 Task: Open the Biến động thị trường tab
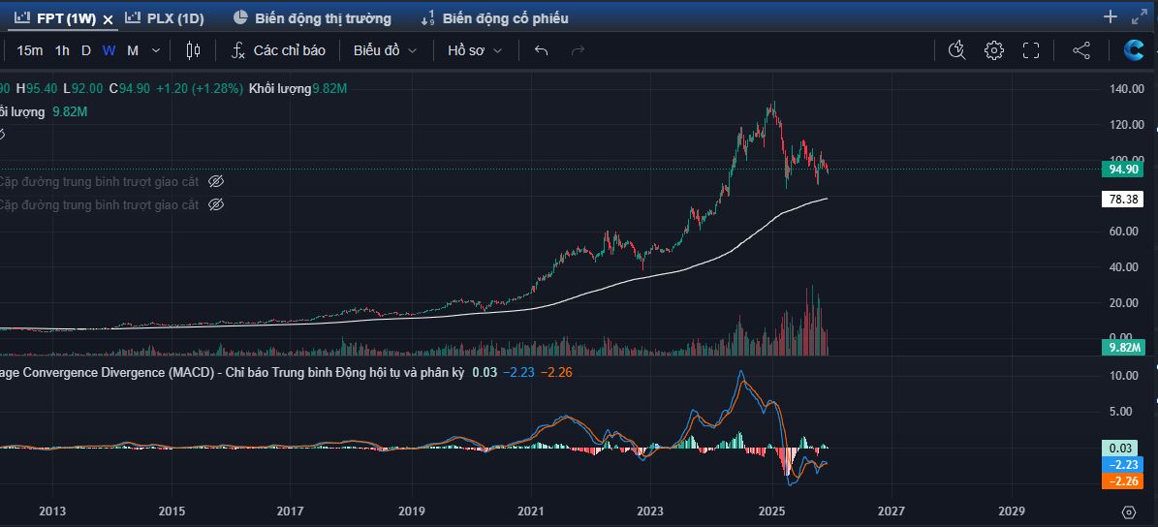coord(313,17)
